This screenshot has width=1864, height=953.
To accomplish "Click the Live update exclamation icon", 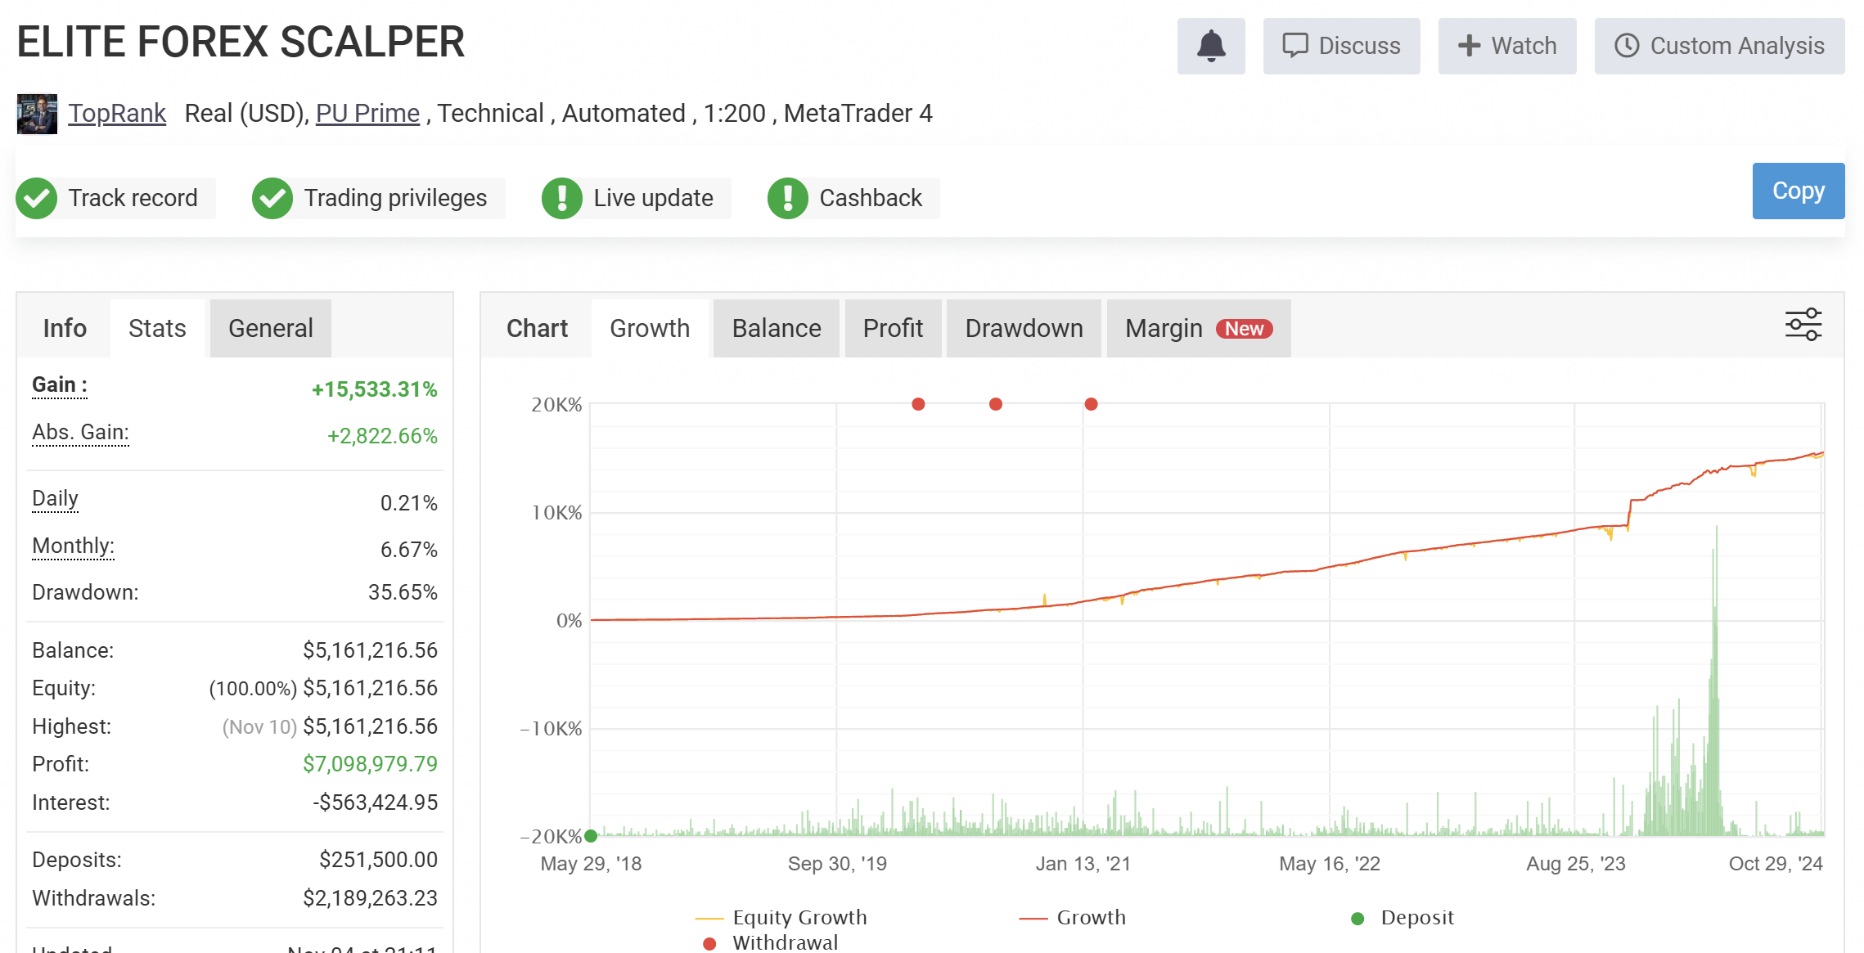I will pos(562,198).
